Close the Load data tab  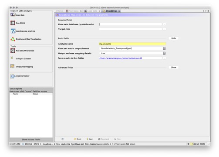click(x=99, y=11)
